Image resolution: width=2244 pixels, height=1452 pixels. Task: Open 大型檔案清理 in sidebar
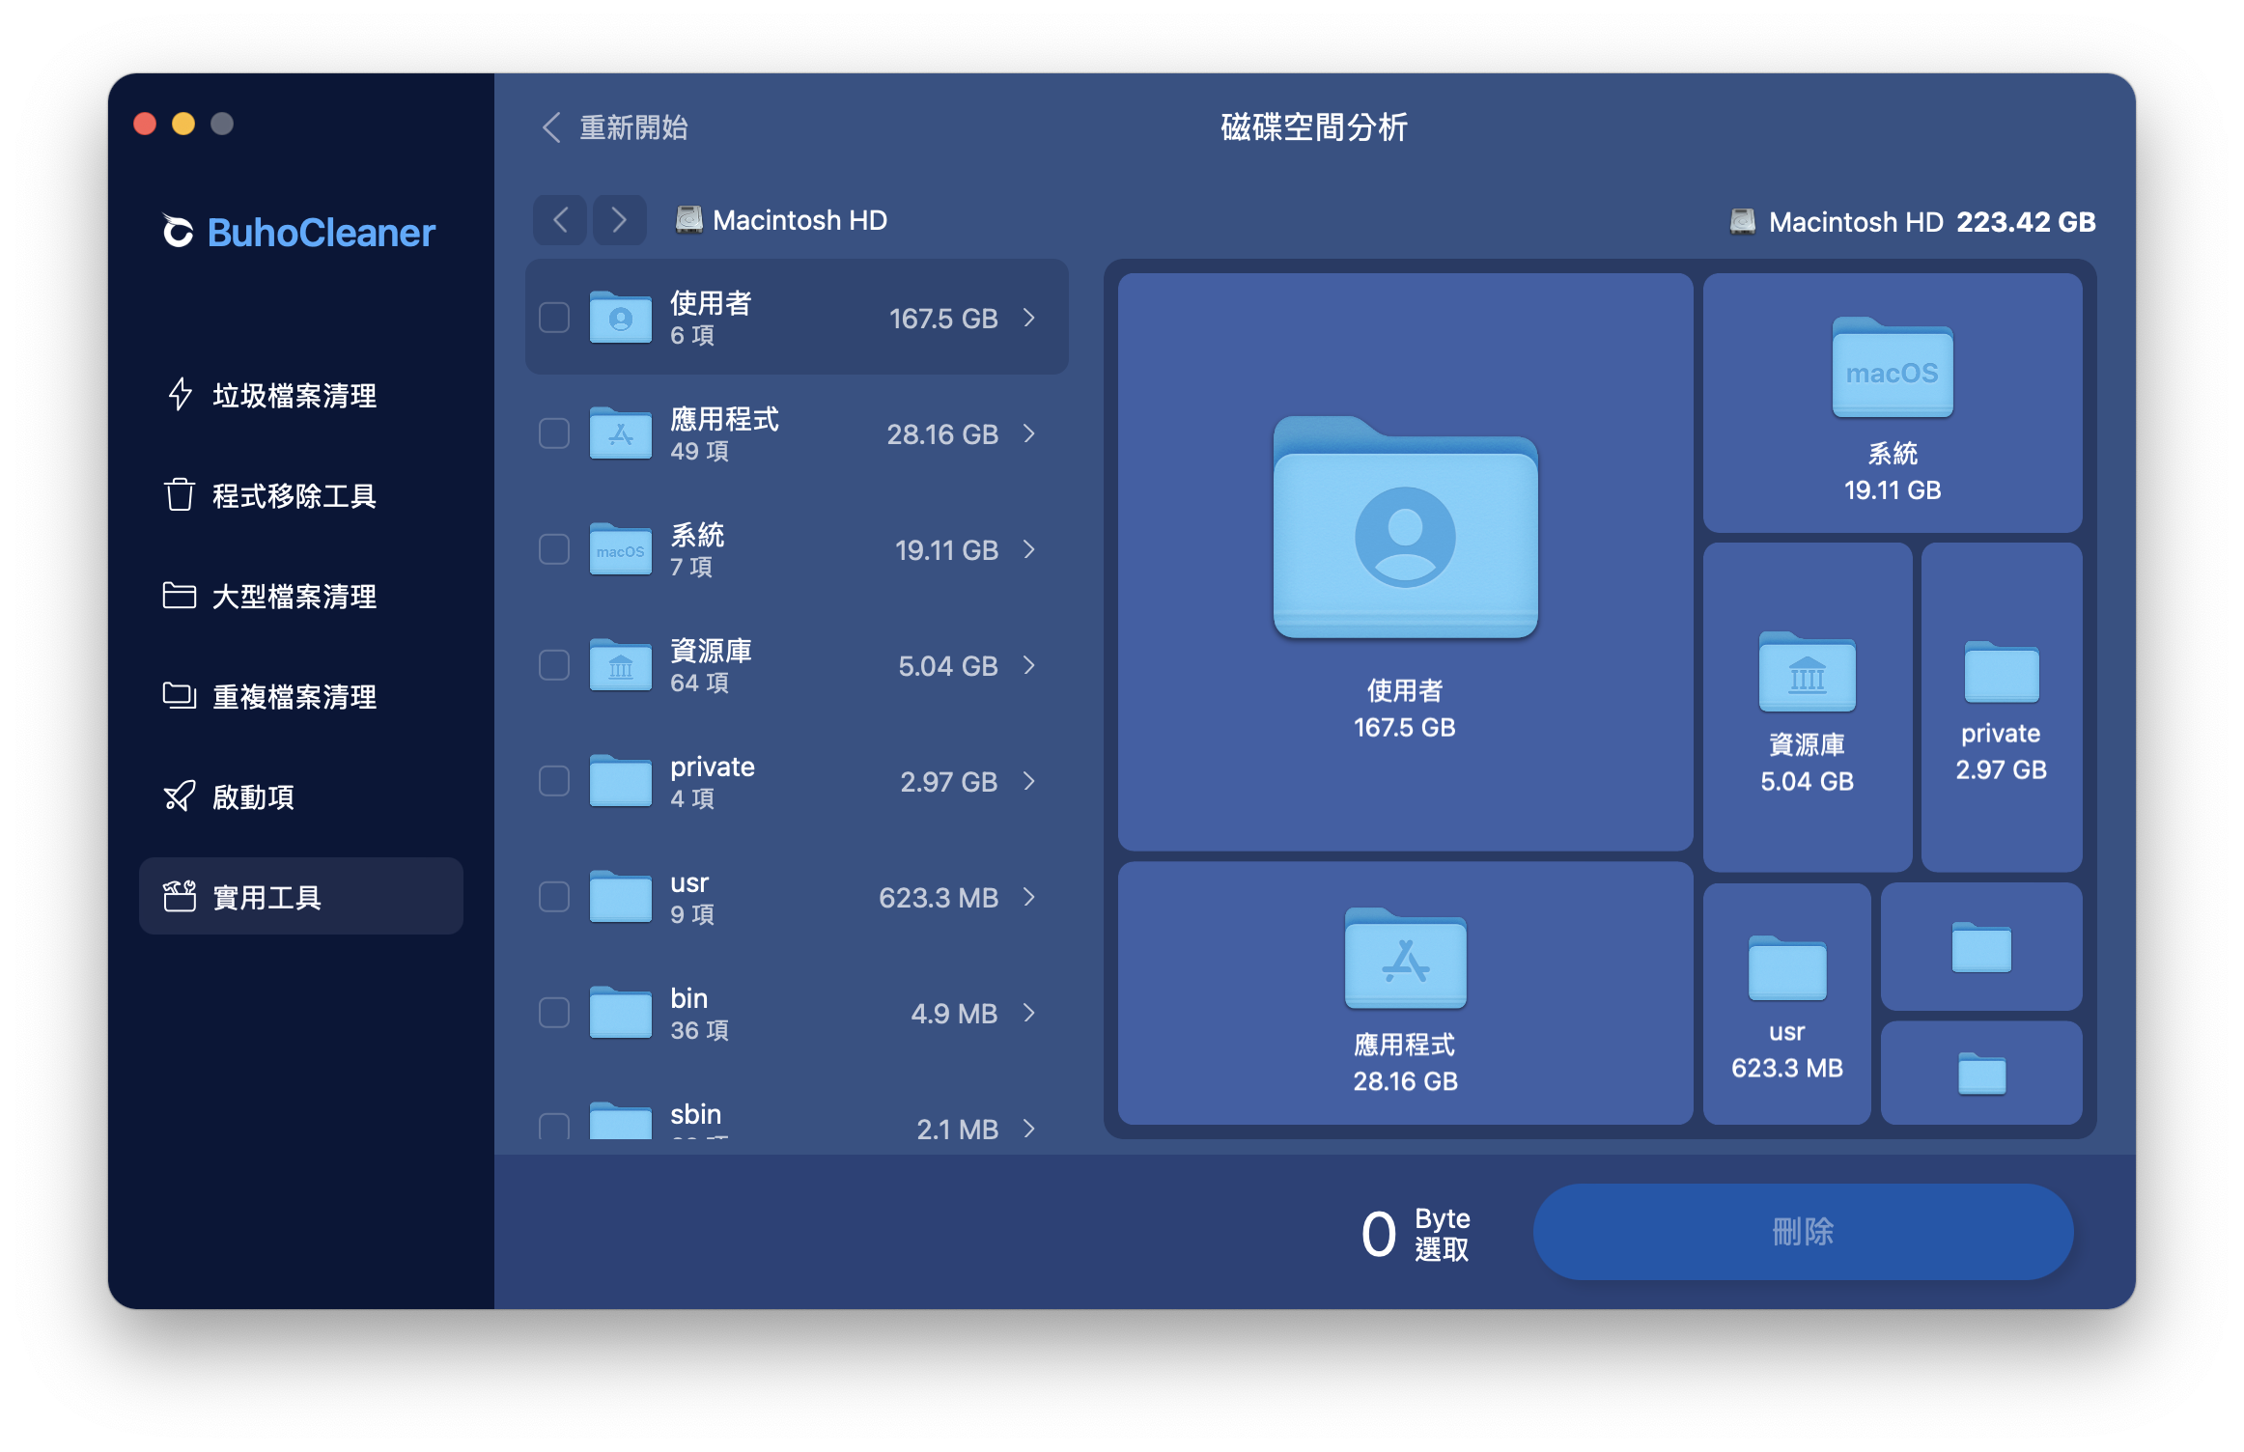[301, 596]
